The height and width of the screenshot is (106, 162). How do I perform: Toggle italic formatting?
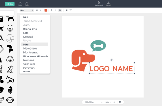tap(56, 10)
